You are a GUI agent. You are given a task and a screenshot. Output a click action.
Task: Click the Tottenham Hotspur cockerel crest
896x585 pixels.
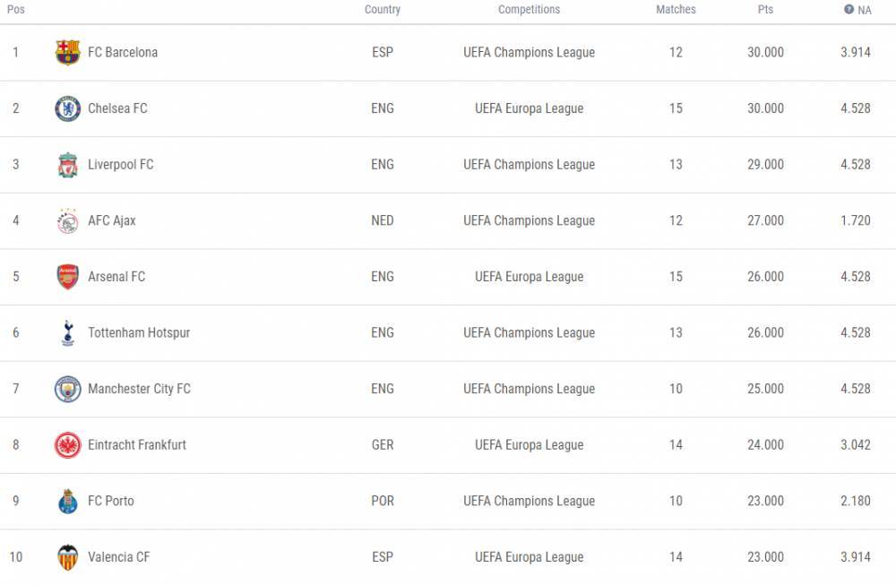pyautogui.click(x=67, y=332)
